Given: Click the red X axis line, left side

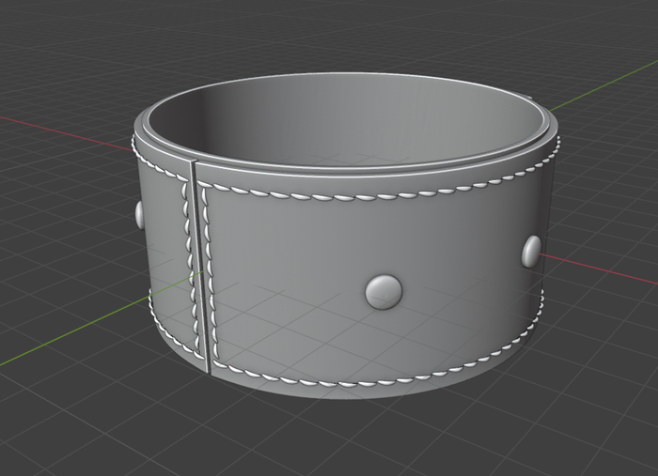Looking at the screenshot, I should [x=56, y=129].
